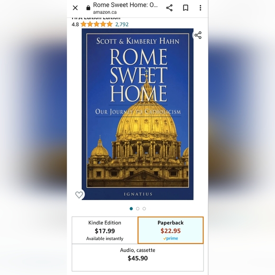This screenshot has width=275, height=275.
Task: Choose the Paperback format option
Action: [x=171, y=230]
